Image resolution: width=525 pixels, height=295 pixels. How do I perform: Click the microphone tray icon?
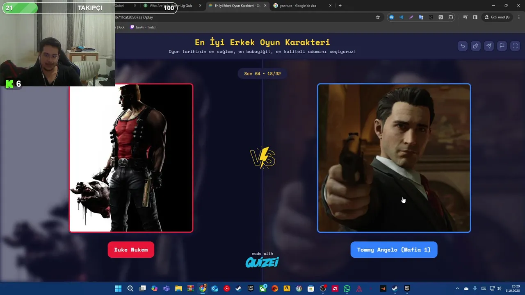pyautogui.click(x=475, y=288)
